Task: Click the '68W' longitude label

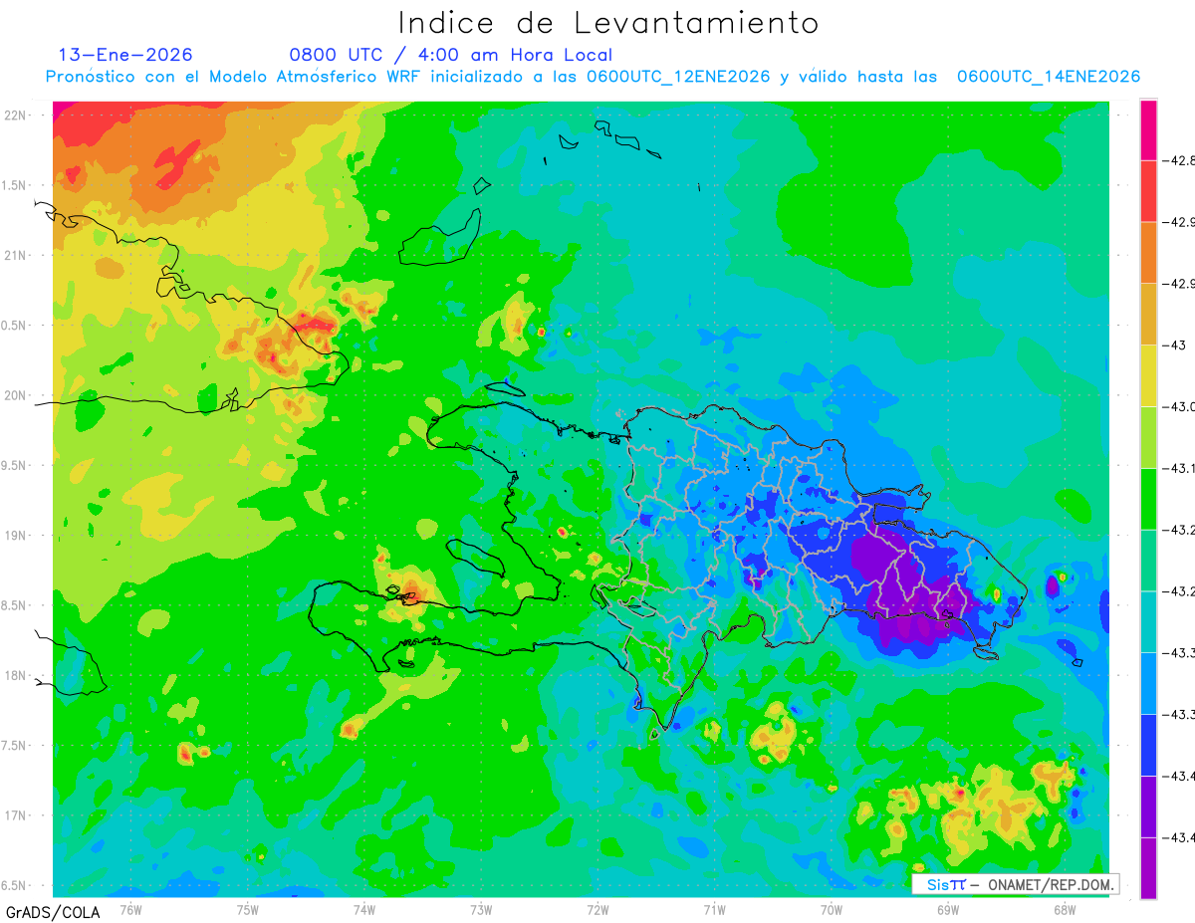Action: click(x=1065, y=909)
